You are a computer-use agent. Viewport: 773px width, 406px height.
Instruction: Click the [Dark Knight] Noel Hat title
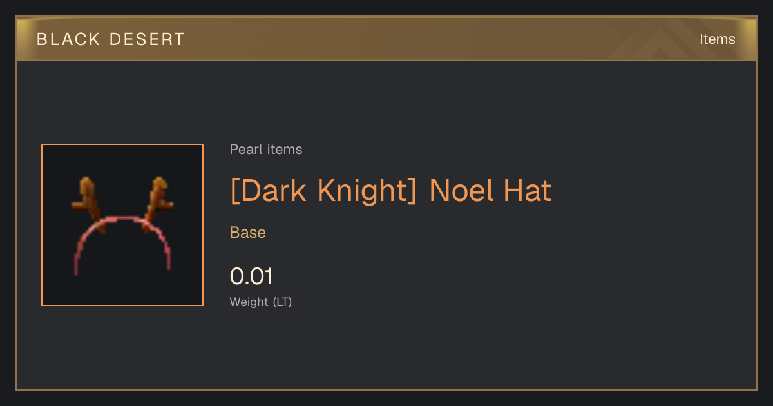(390, 191)
